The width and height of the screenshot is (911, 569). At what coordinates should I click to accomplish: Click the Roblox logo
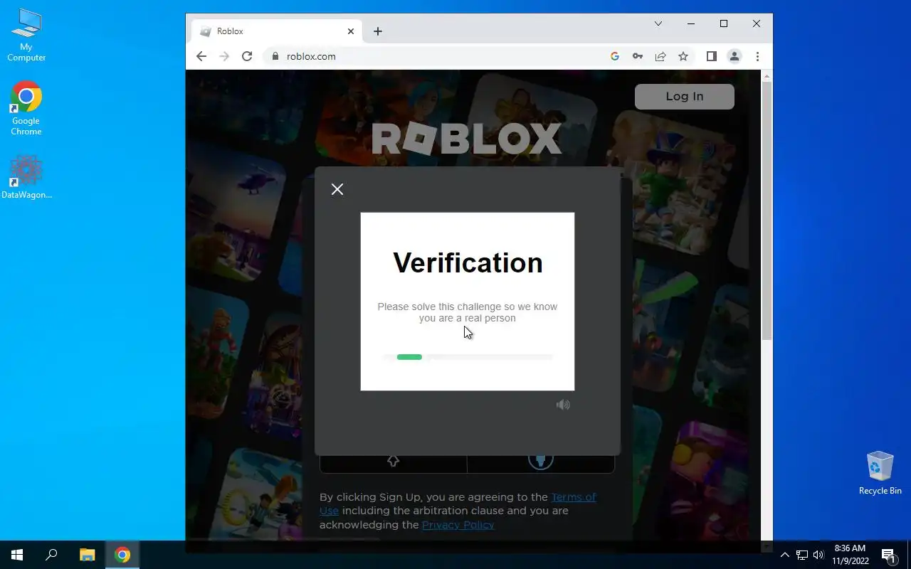pos(467,139)
